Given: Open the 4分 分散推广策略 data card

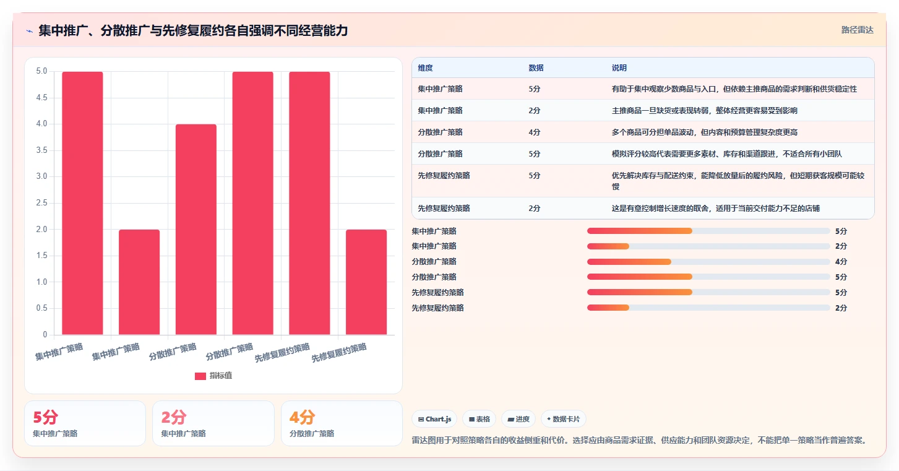Looking at the screenshot, I should coord(342,423).
